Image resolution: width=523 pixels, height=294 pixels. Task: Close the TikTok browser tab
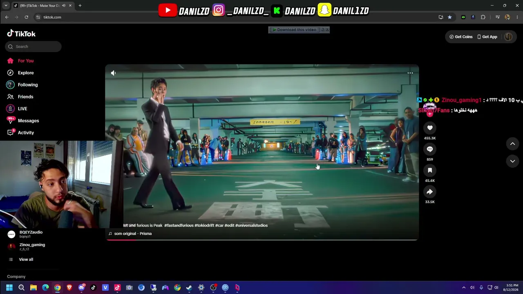coord(70,6)
